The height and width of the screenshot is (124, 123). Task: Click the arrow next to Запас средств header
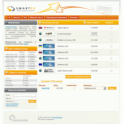pyautogui.click(x=85, y=22)
